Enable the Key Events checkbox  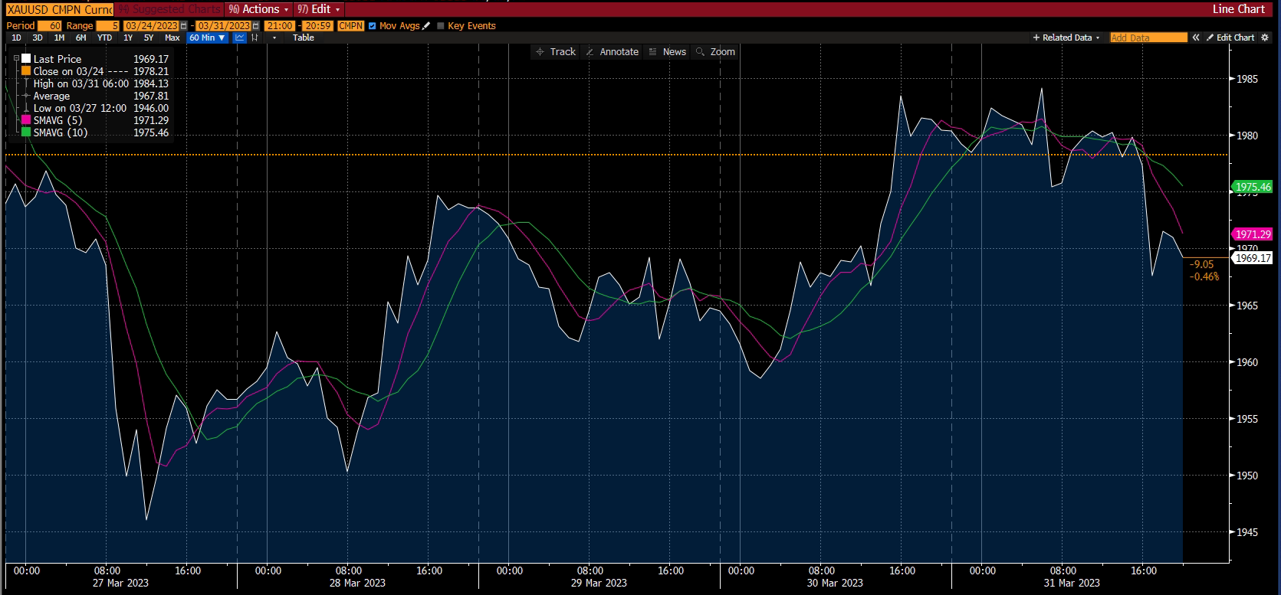(x=441, y=26)
